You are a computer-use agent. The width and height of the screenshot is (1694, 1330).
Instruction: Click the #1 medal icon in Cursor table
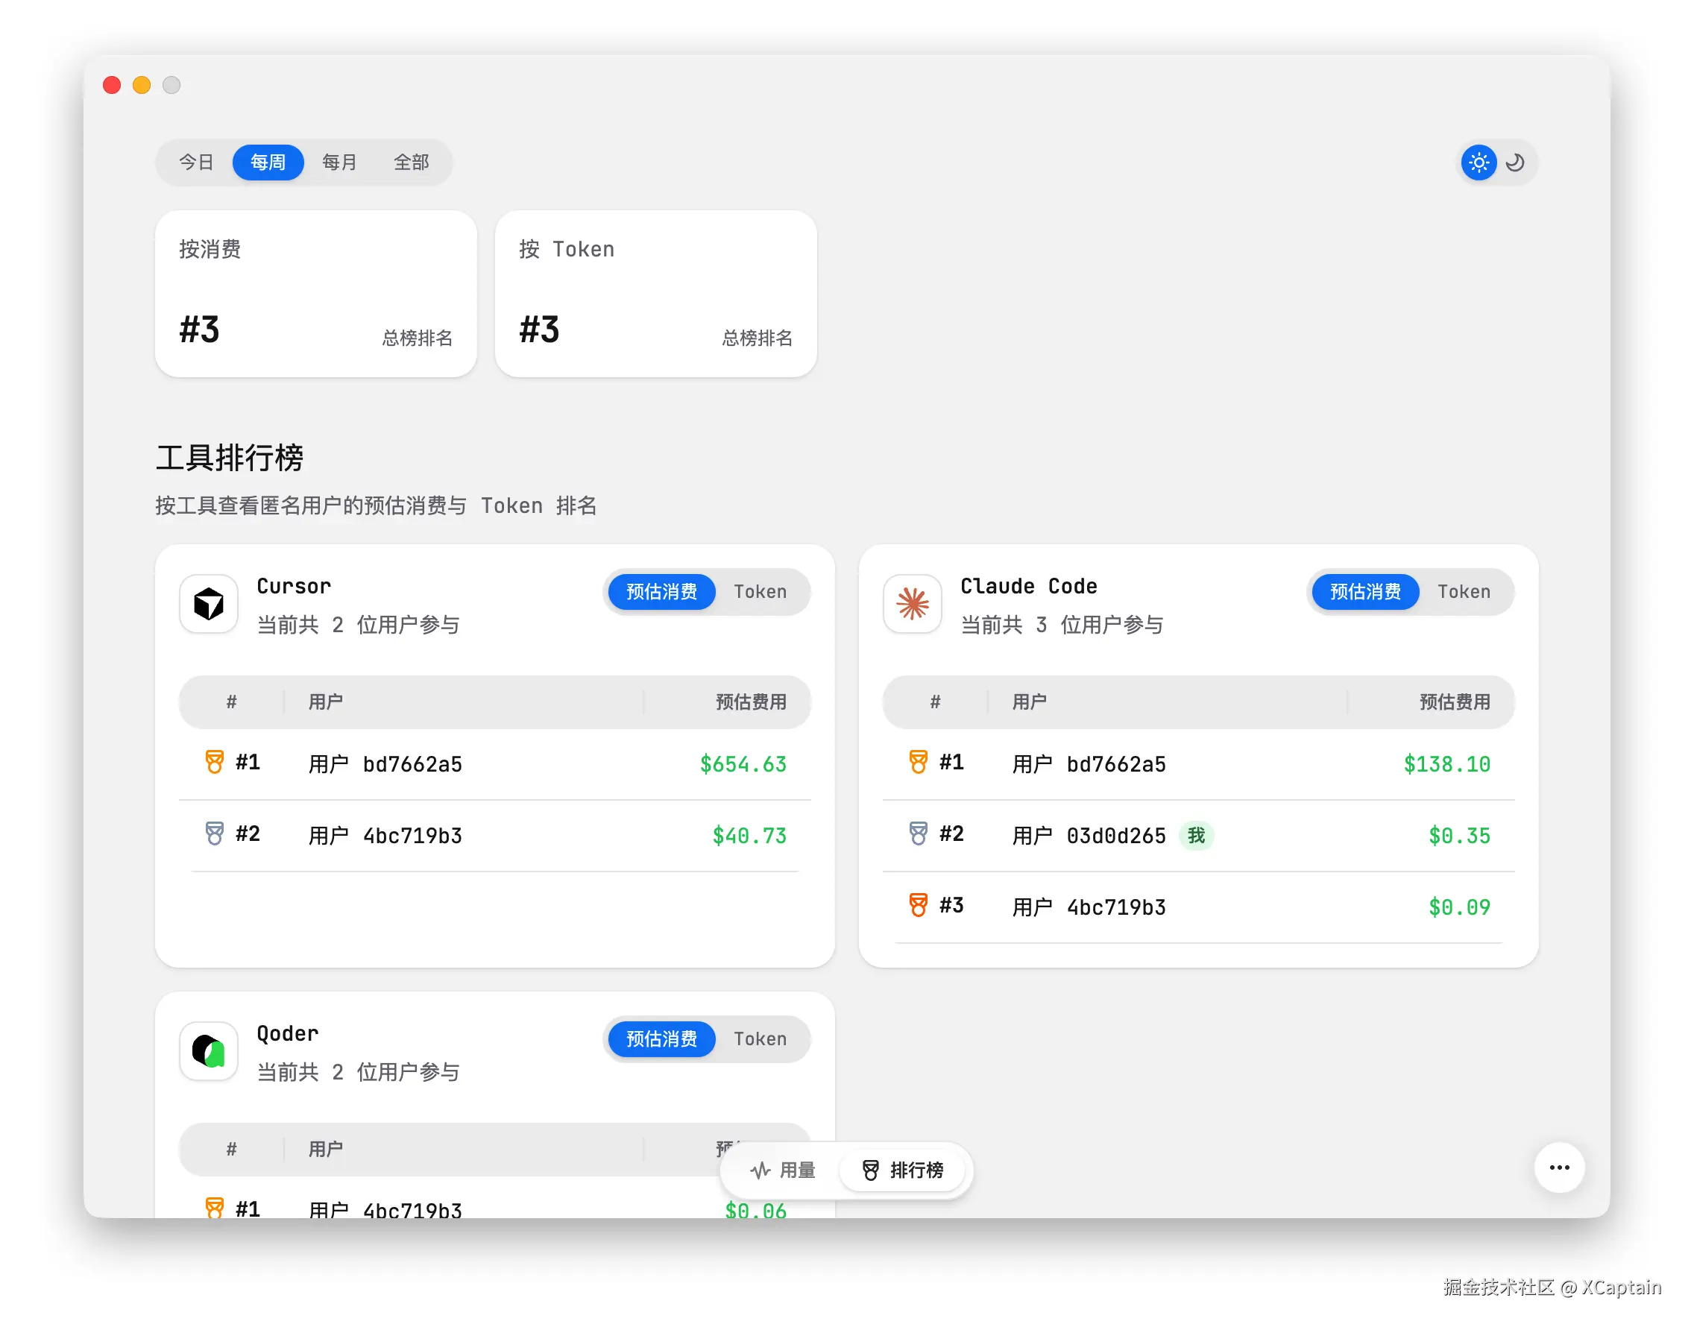tap(214, 763)
